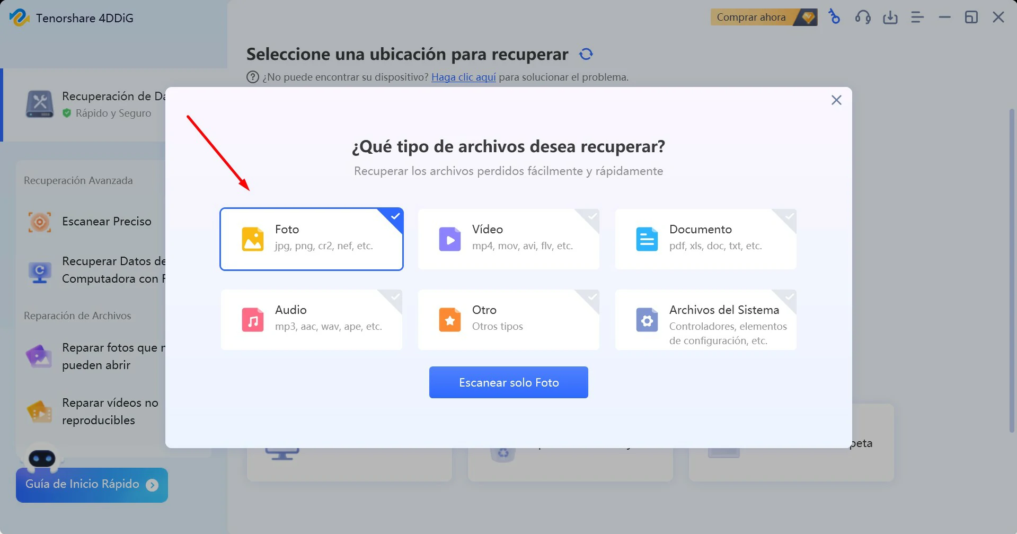The image size is (1017, 534).
Task: Close the file type dialog
Action: coord(836,100)
